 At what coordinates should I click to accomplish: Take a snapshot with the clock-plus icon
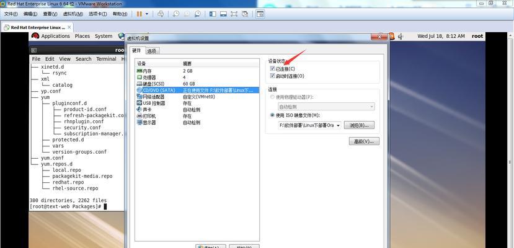176,14
